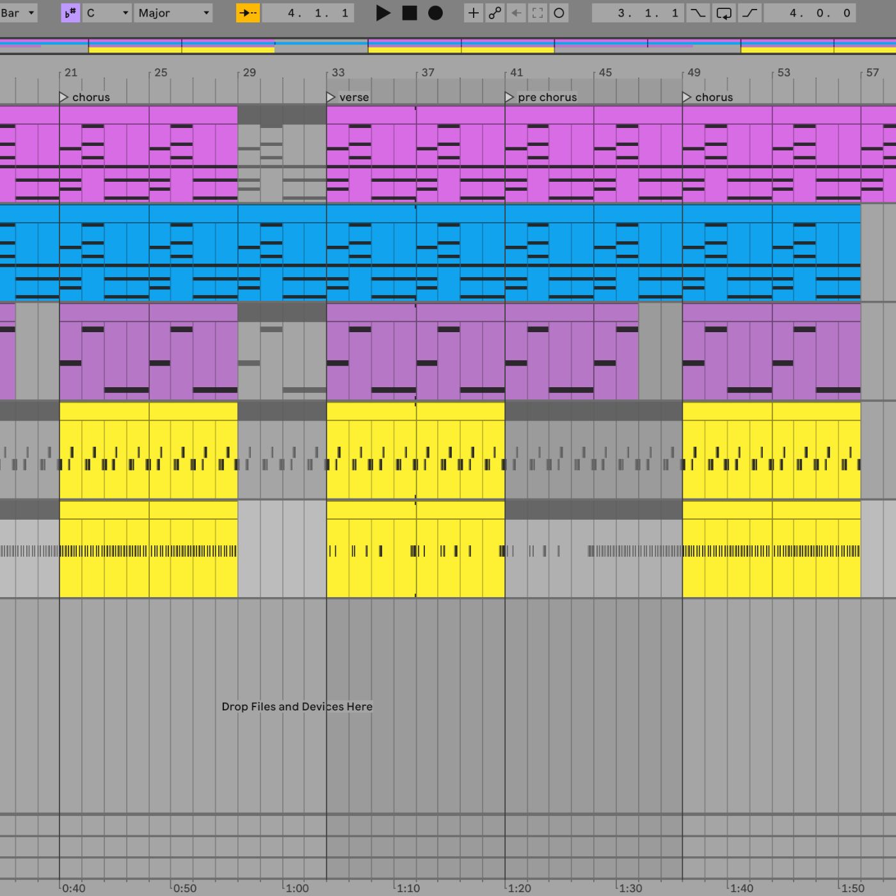This screenshot has width=896, height=896.
Task: Click the dotted square icon beside Session Record
Action: pos(538,13)
